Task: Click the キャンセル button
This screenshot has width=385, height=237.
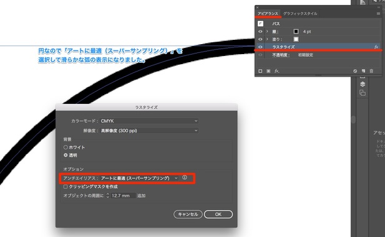Action: pos(188,214)
